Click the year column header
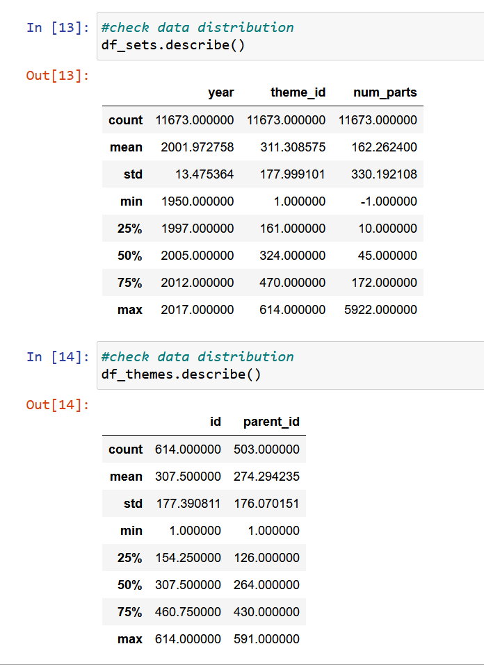The height and width of the screenshot is (669, 484). [x=221, y=92]
